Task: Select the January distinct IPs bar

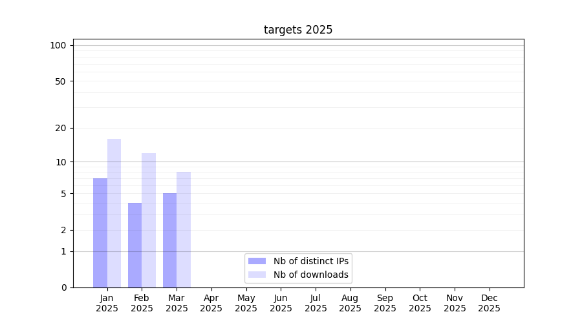Action: (100, 233)
